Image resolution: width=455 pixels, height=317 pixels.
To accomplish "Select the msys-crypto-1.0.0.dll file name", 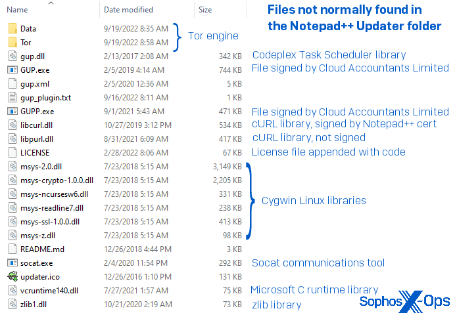I will 57,180.
